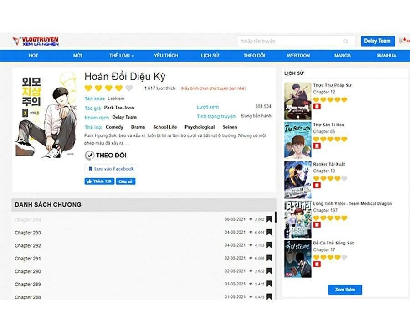The width and height of the screenshot is (410, 327).
Task: Toggle bookmark on Chapter 289
Action: coord(269,284)
